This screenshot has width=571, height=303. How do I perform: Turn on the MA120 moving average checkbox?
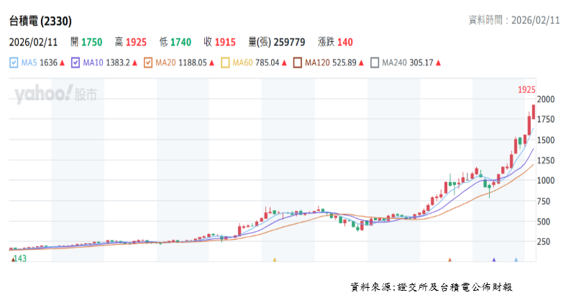click(x=298, y=63)
